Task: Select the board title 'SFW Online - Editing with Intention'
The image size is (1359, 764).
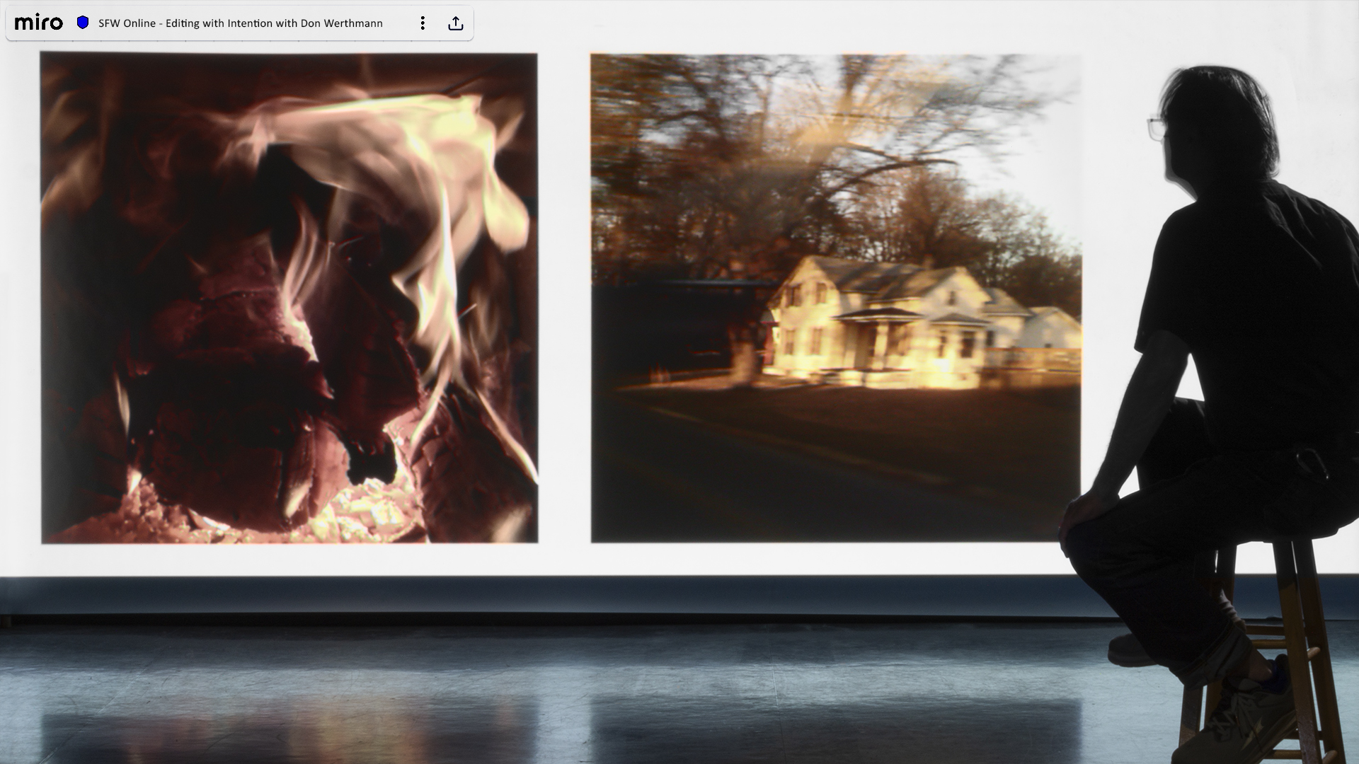Action: [241, 23]
